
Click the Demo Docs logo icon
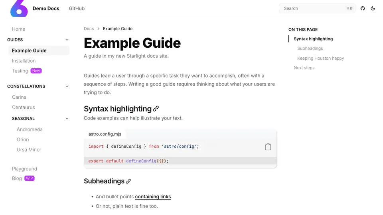19,8
